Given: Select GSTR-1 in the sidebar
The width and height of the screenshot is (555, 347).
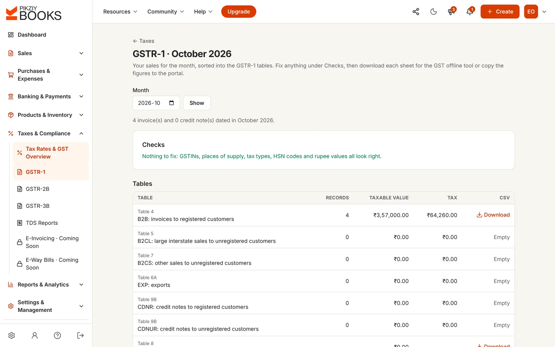Looking at the screenshot, I should pos(51,172).
